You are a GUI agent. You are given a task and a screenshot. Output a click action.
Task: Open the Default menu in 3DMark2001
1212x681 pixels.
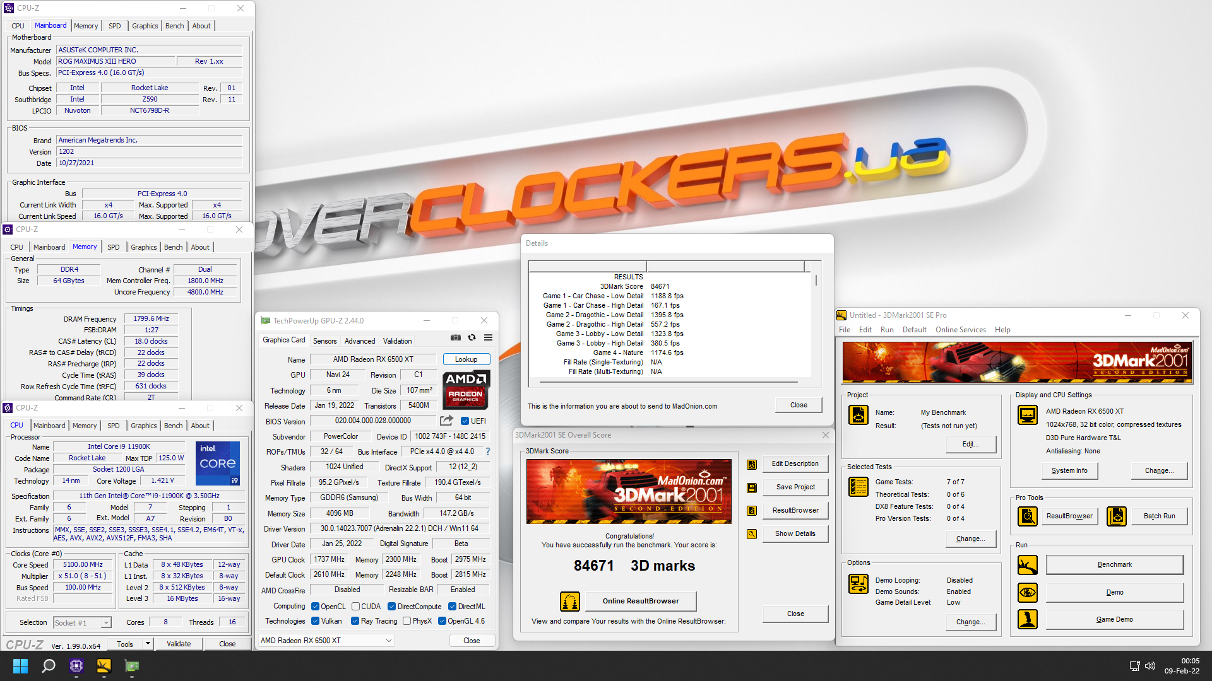coord(914,330)
